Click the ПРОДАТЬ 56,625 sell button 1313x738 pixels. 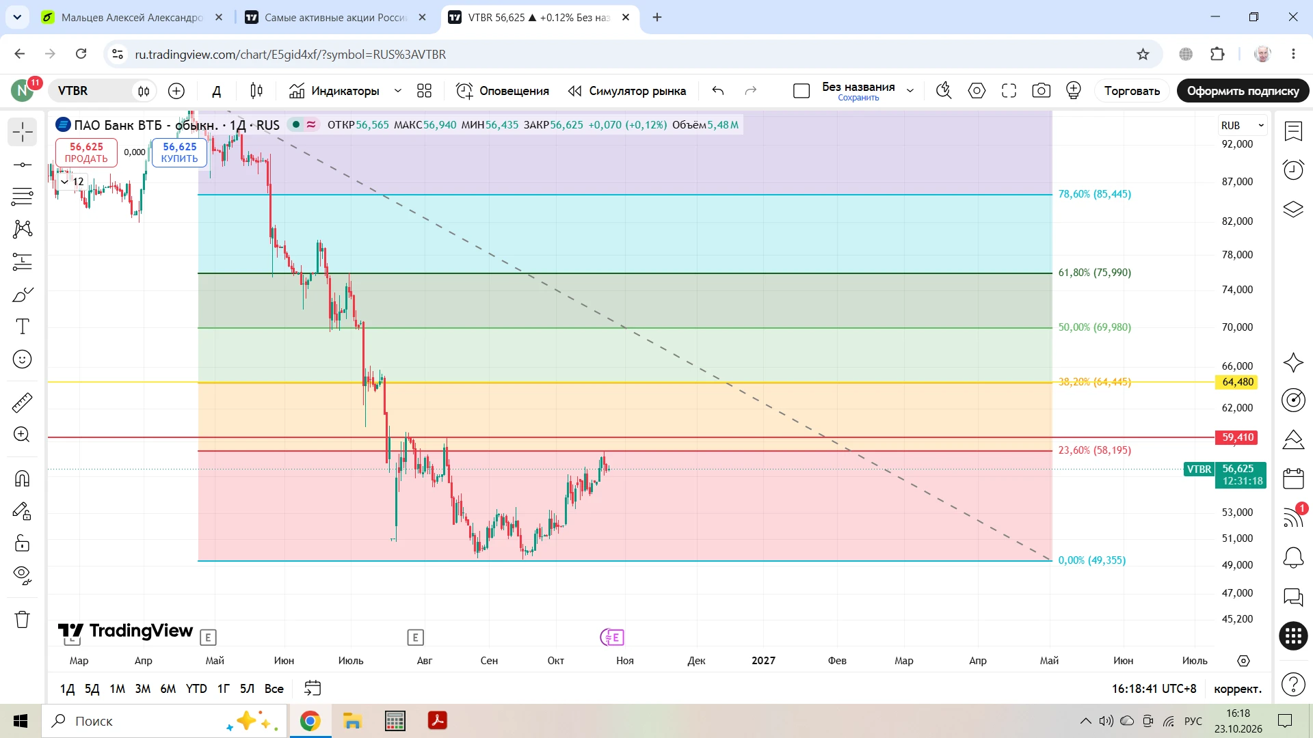pos(86,152)
